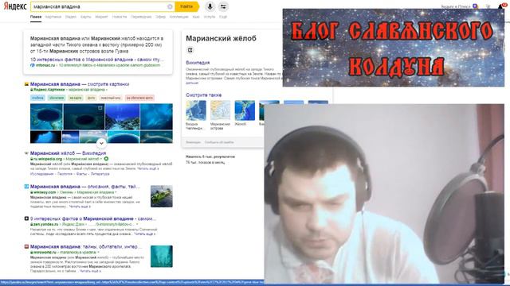The image size is (510, 286).
Task: Click the first blue filter chip under the images result
Action: pos(38,98)
